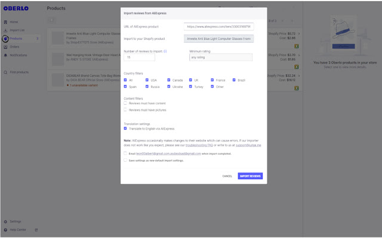The image size is (382, 238).
Task: Expand the Wall Hanging Hook row chevron
Action: pos(299,55)
